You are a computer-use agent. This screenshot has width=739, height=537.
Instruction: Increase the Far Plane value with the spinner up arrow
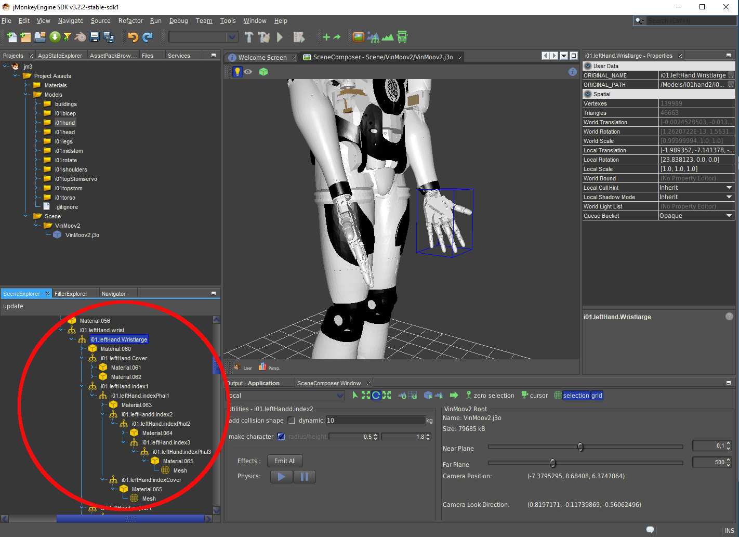pos(729,460)
